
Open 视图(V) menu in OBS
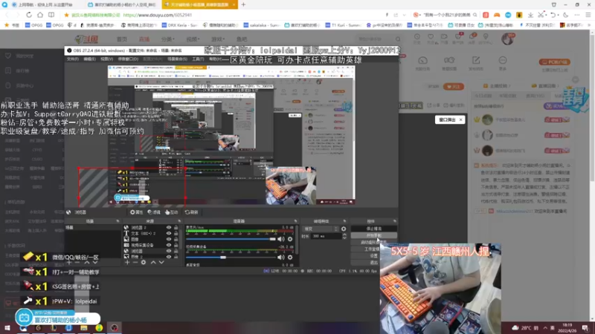106,59
